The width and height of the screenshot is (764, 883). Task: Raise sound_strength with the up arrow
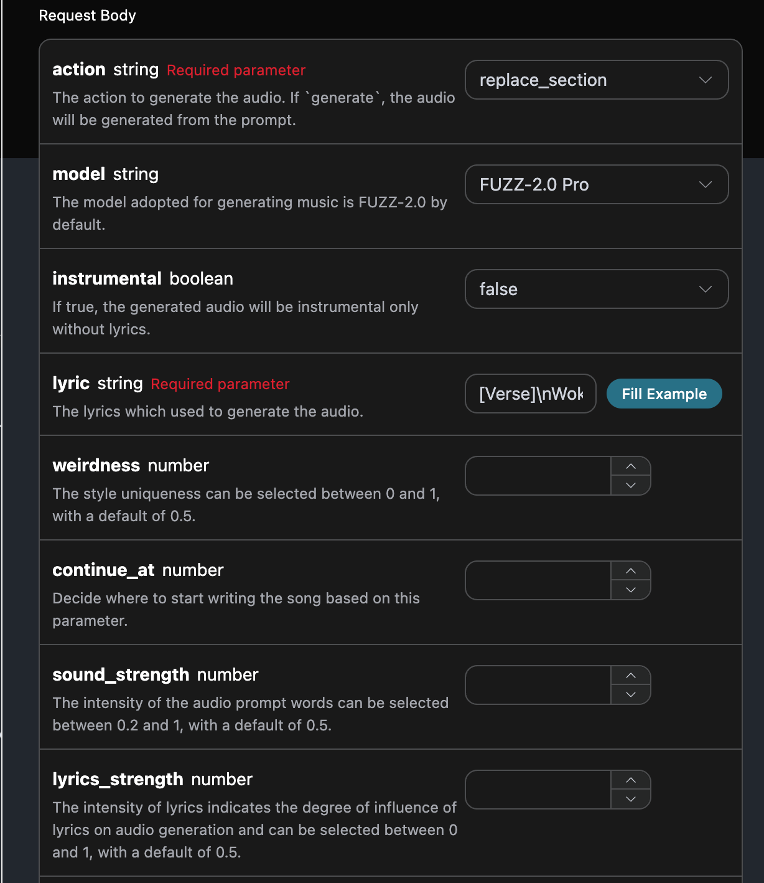coord(631,676)
